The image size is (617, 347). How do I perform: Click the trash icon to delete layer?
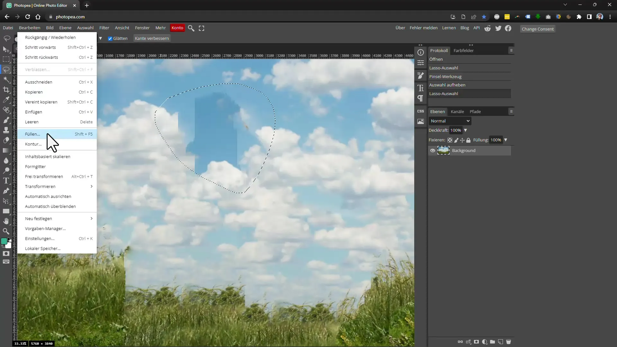coord(508,342)
